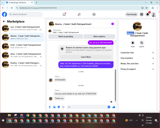Open Chrome tab search dropdown
The width and height of the screenshot is (160, 128).
pyautogui.click(x=3, y=3)
